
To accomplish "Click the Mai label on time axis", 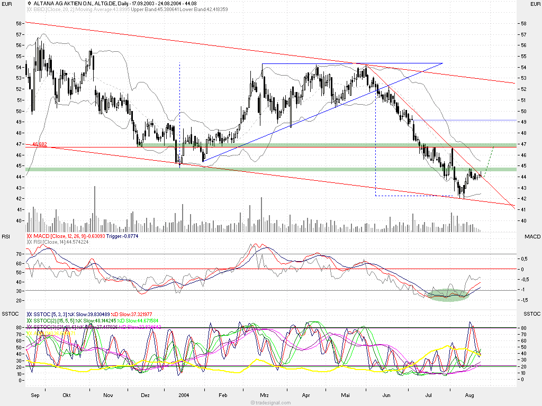I will point(345,395).
